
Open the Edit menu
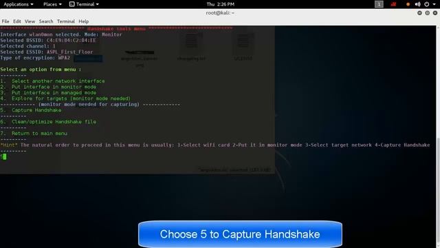click(16, 21)
